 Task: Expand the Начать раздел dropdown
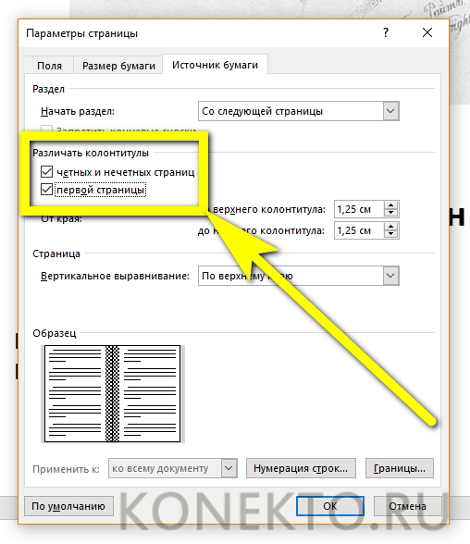(390, 111)
